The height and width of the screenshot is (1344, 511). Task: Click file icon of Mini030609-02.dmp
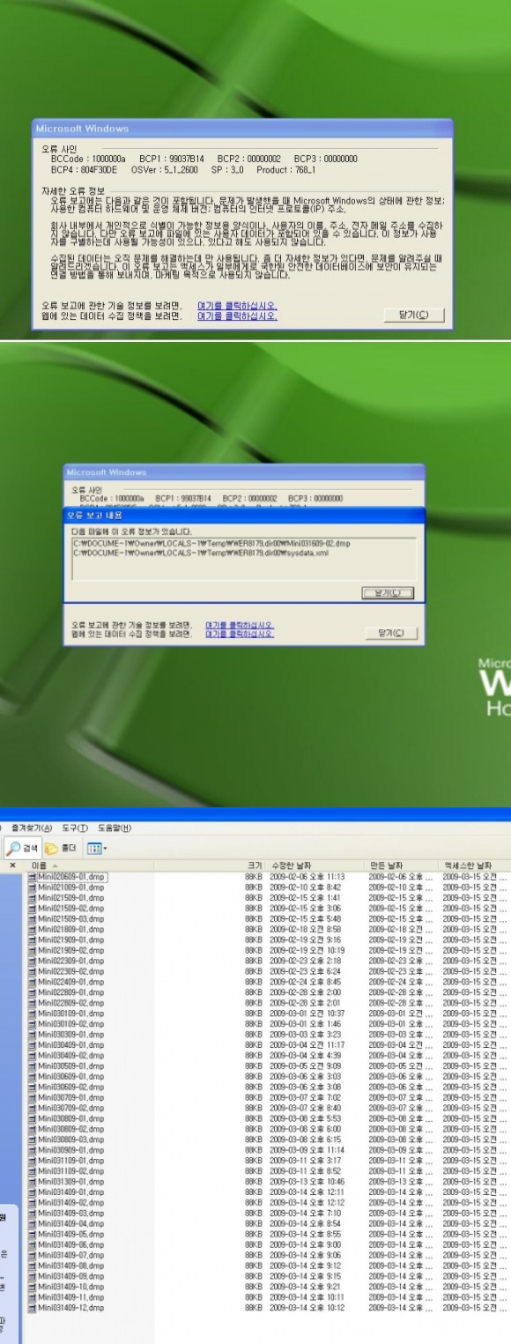tap(32, 1089)
